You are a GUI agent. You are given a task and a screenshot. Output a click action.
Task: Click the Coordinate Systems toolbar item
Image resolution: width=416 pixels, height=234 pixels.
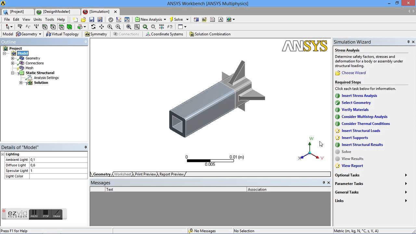(164, 34)
